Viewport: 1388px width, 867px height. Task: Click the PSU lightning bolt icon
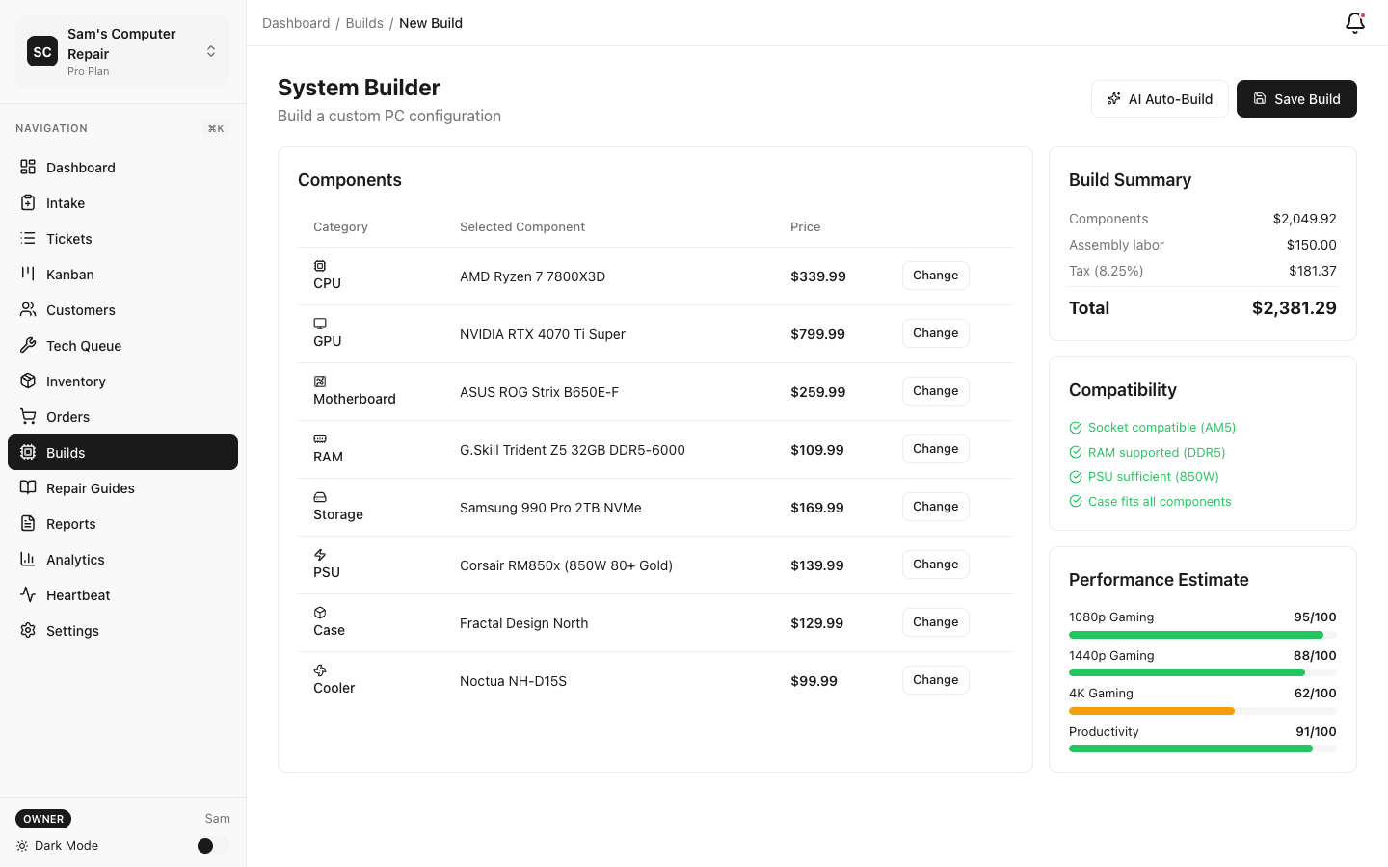[x=319, y=554]
